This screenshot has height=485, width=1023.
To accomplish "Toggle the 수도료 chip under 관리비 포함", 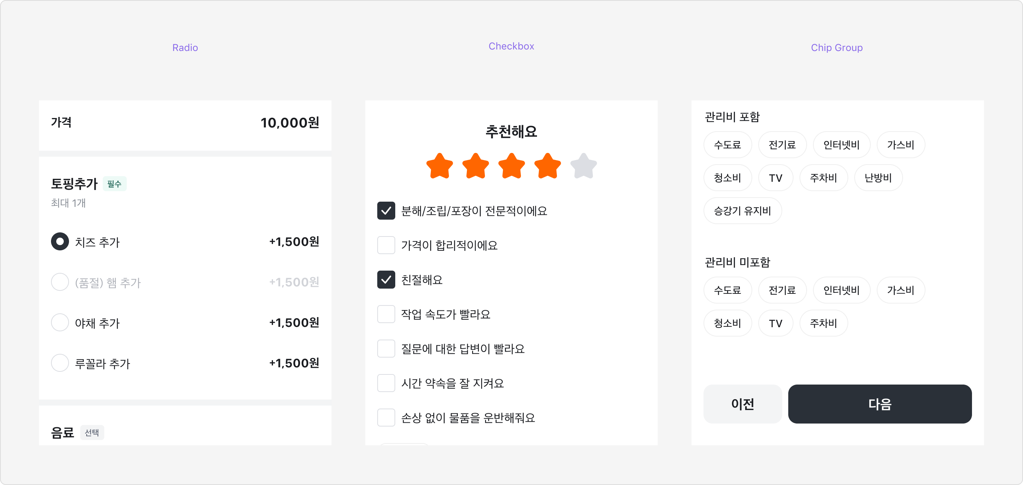I will click(x=727, y=144).
